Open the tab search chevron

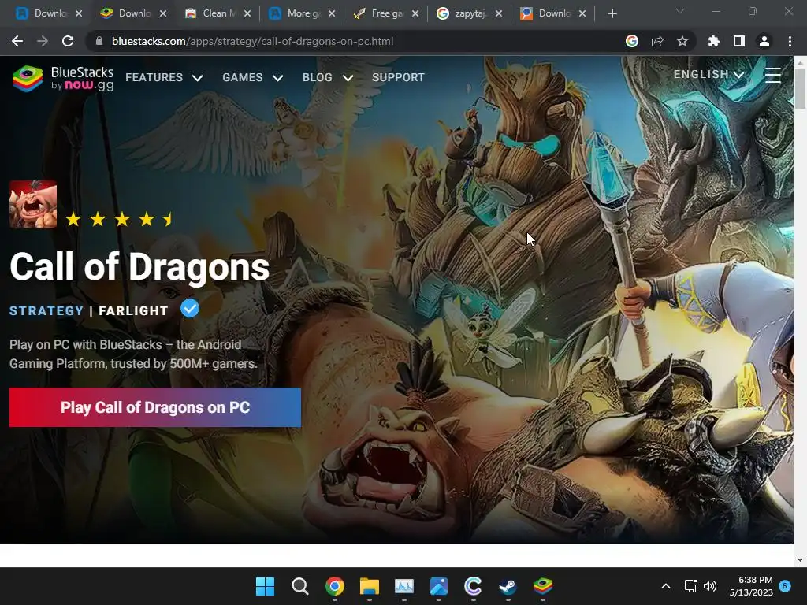(680, 11)
